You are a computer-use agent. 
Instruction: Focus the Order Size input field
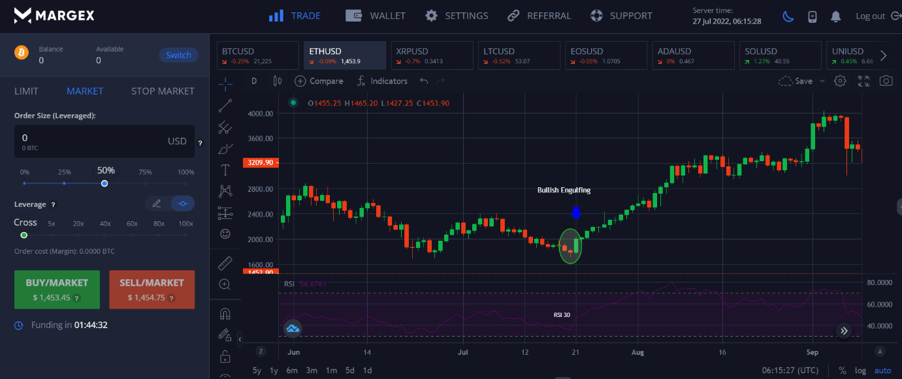(105, 141)
